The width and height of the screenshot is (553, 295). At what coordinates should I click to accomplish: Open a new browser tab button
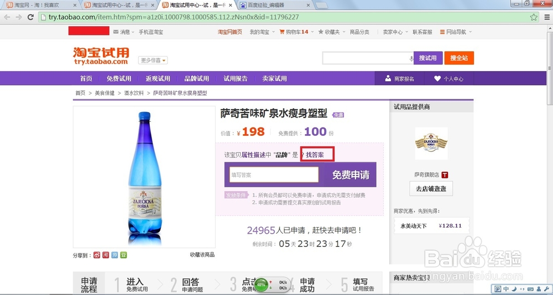tap(321, 6)
